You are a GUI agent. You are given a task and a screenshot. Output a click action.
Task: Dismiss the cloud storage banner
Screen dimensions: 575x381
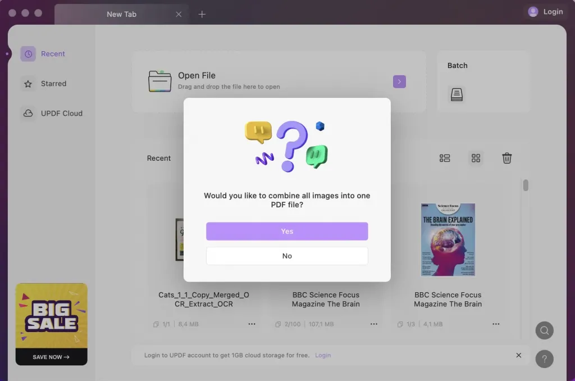tap(518, 355)
